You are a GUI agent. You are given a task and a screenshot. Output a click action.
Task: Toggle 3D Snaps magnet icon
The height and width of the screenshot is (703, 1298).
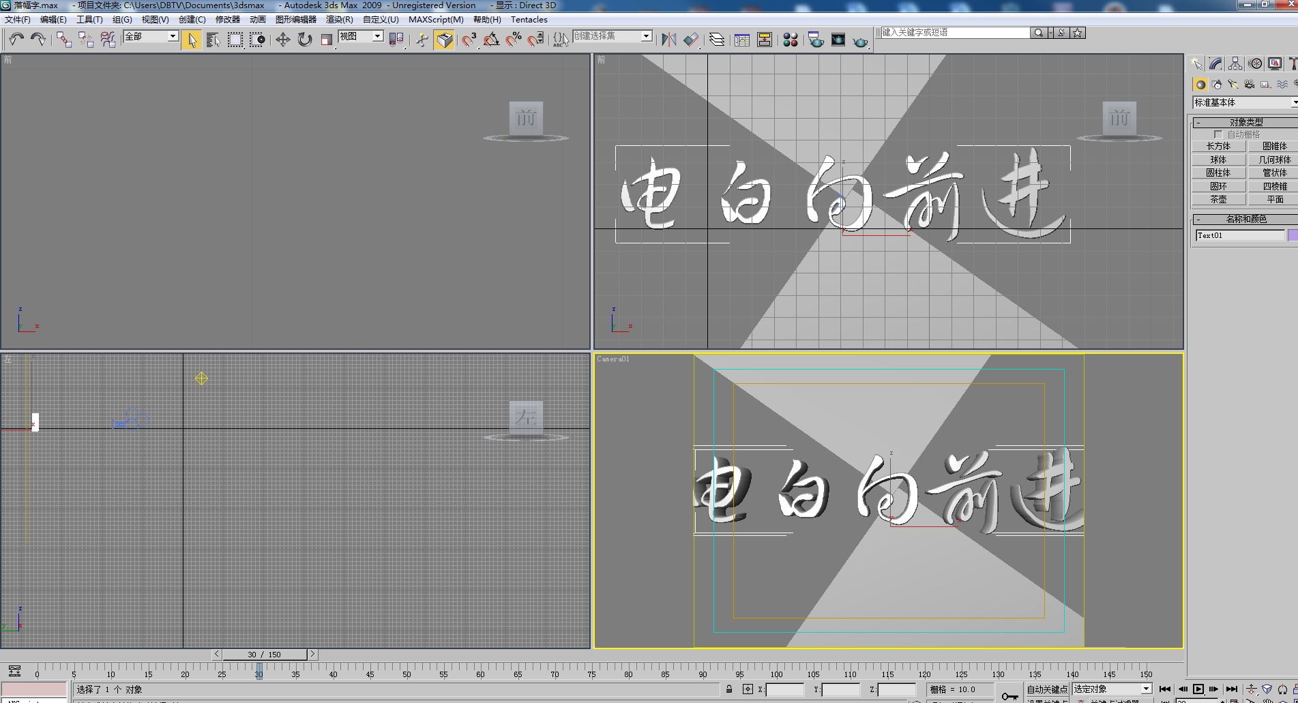[x=469, y=40]
